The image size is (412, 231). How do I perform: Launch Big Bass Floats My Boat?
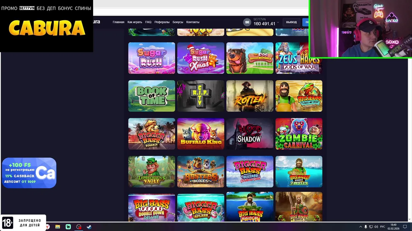tap(299, 96)
